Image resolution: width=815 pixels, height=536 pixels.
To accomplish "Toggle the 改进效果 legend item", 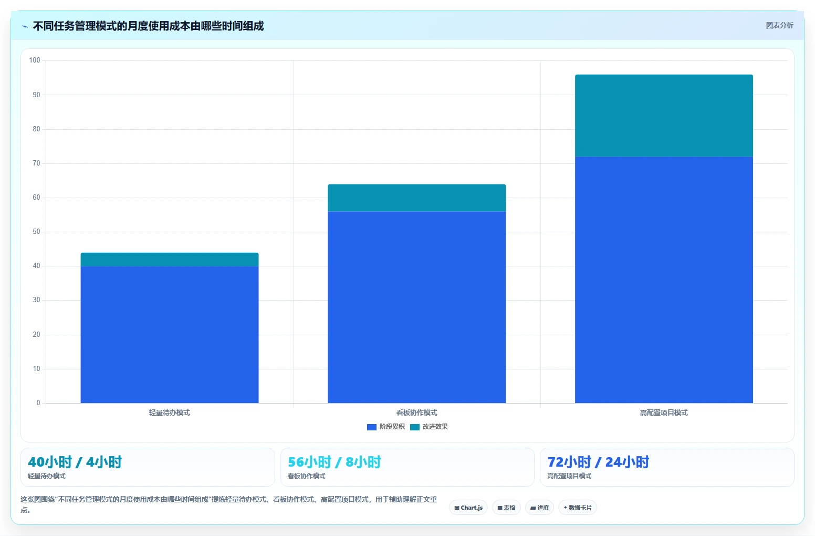I will click(429, 427).
